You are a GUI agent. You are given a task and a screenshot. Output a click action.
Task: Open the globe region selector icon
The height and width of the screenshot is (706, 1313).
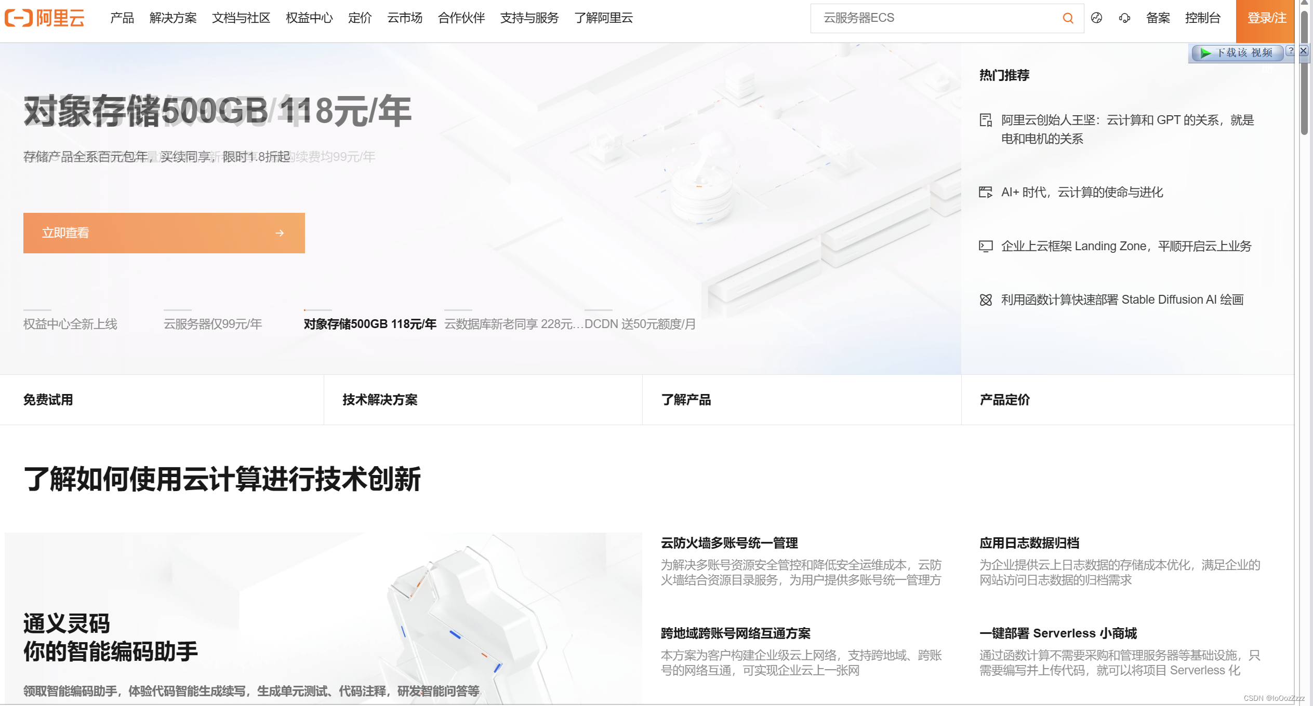click(1096, 18)
